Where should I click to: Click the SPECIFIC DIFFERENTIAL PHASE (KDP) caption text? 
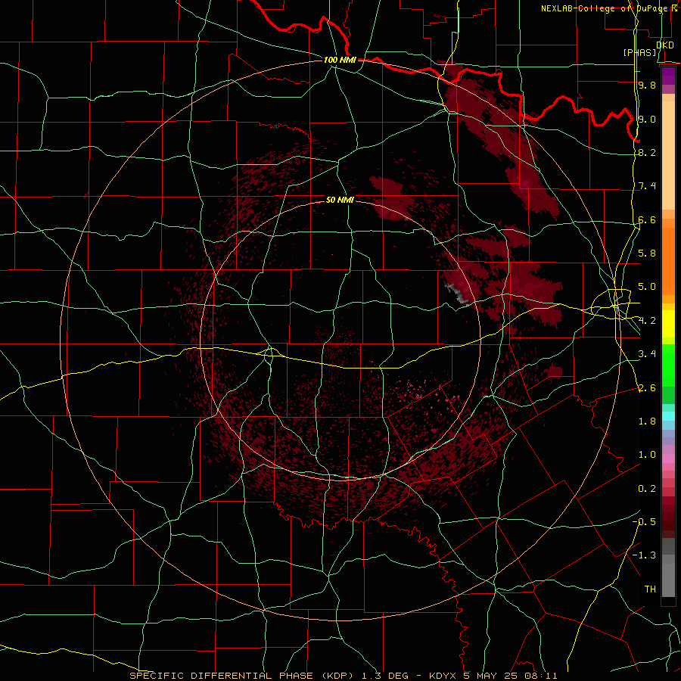[243, 676]
